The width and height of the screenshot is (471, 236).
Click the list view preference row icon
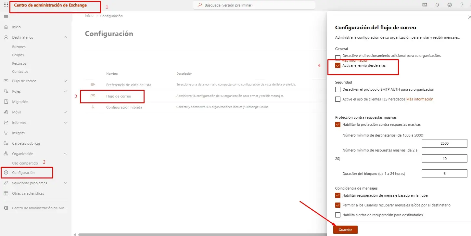(x=93, y=85)
